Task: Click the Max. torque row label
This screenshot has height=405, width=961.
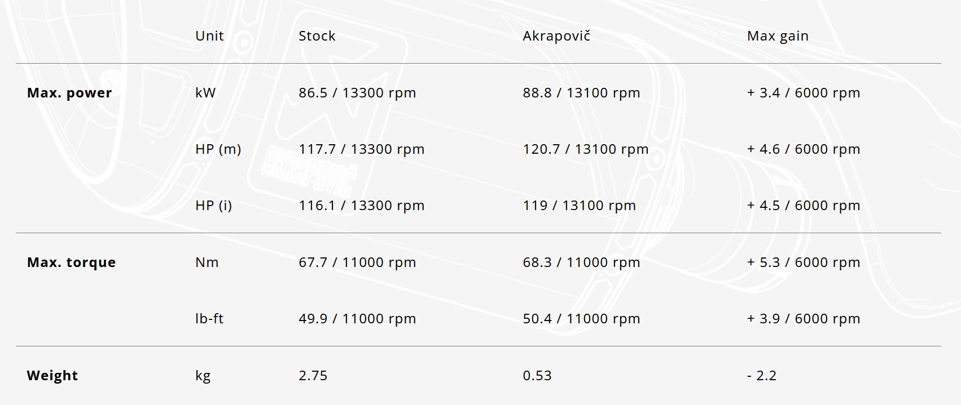Action: tap(71, 262)
